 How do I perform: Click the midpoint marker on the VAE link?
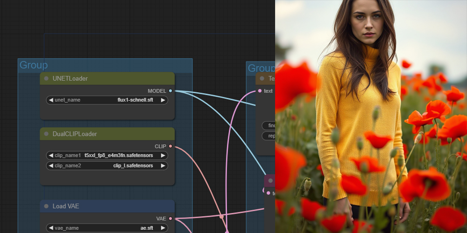pyautogui.click(x=221, y=217)
